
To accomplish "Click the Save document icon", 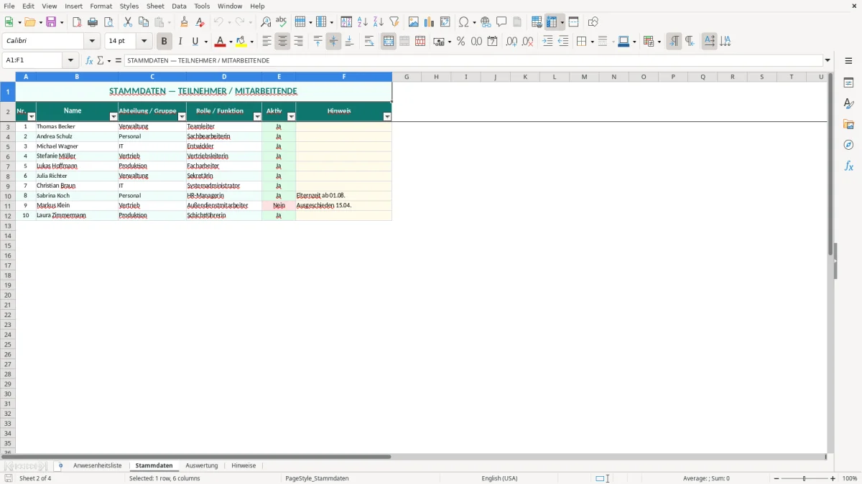I will click(x=51, y=22).
